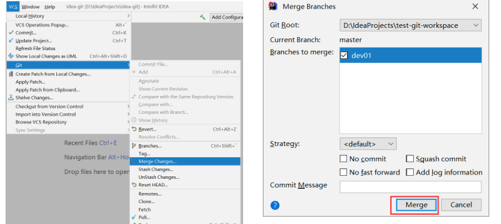The width and height of the screenshot is (501, 224).
Task: Select Merge Changes... menu entry
Action: pos(185,162)
